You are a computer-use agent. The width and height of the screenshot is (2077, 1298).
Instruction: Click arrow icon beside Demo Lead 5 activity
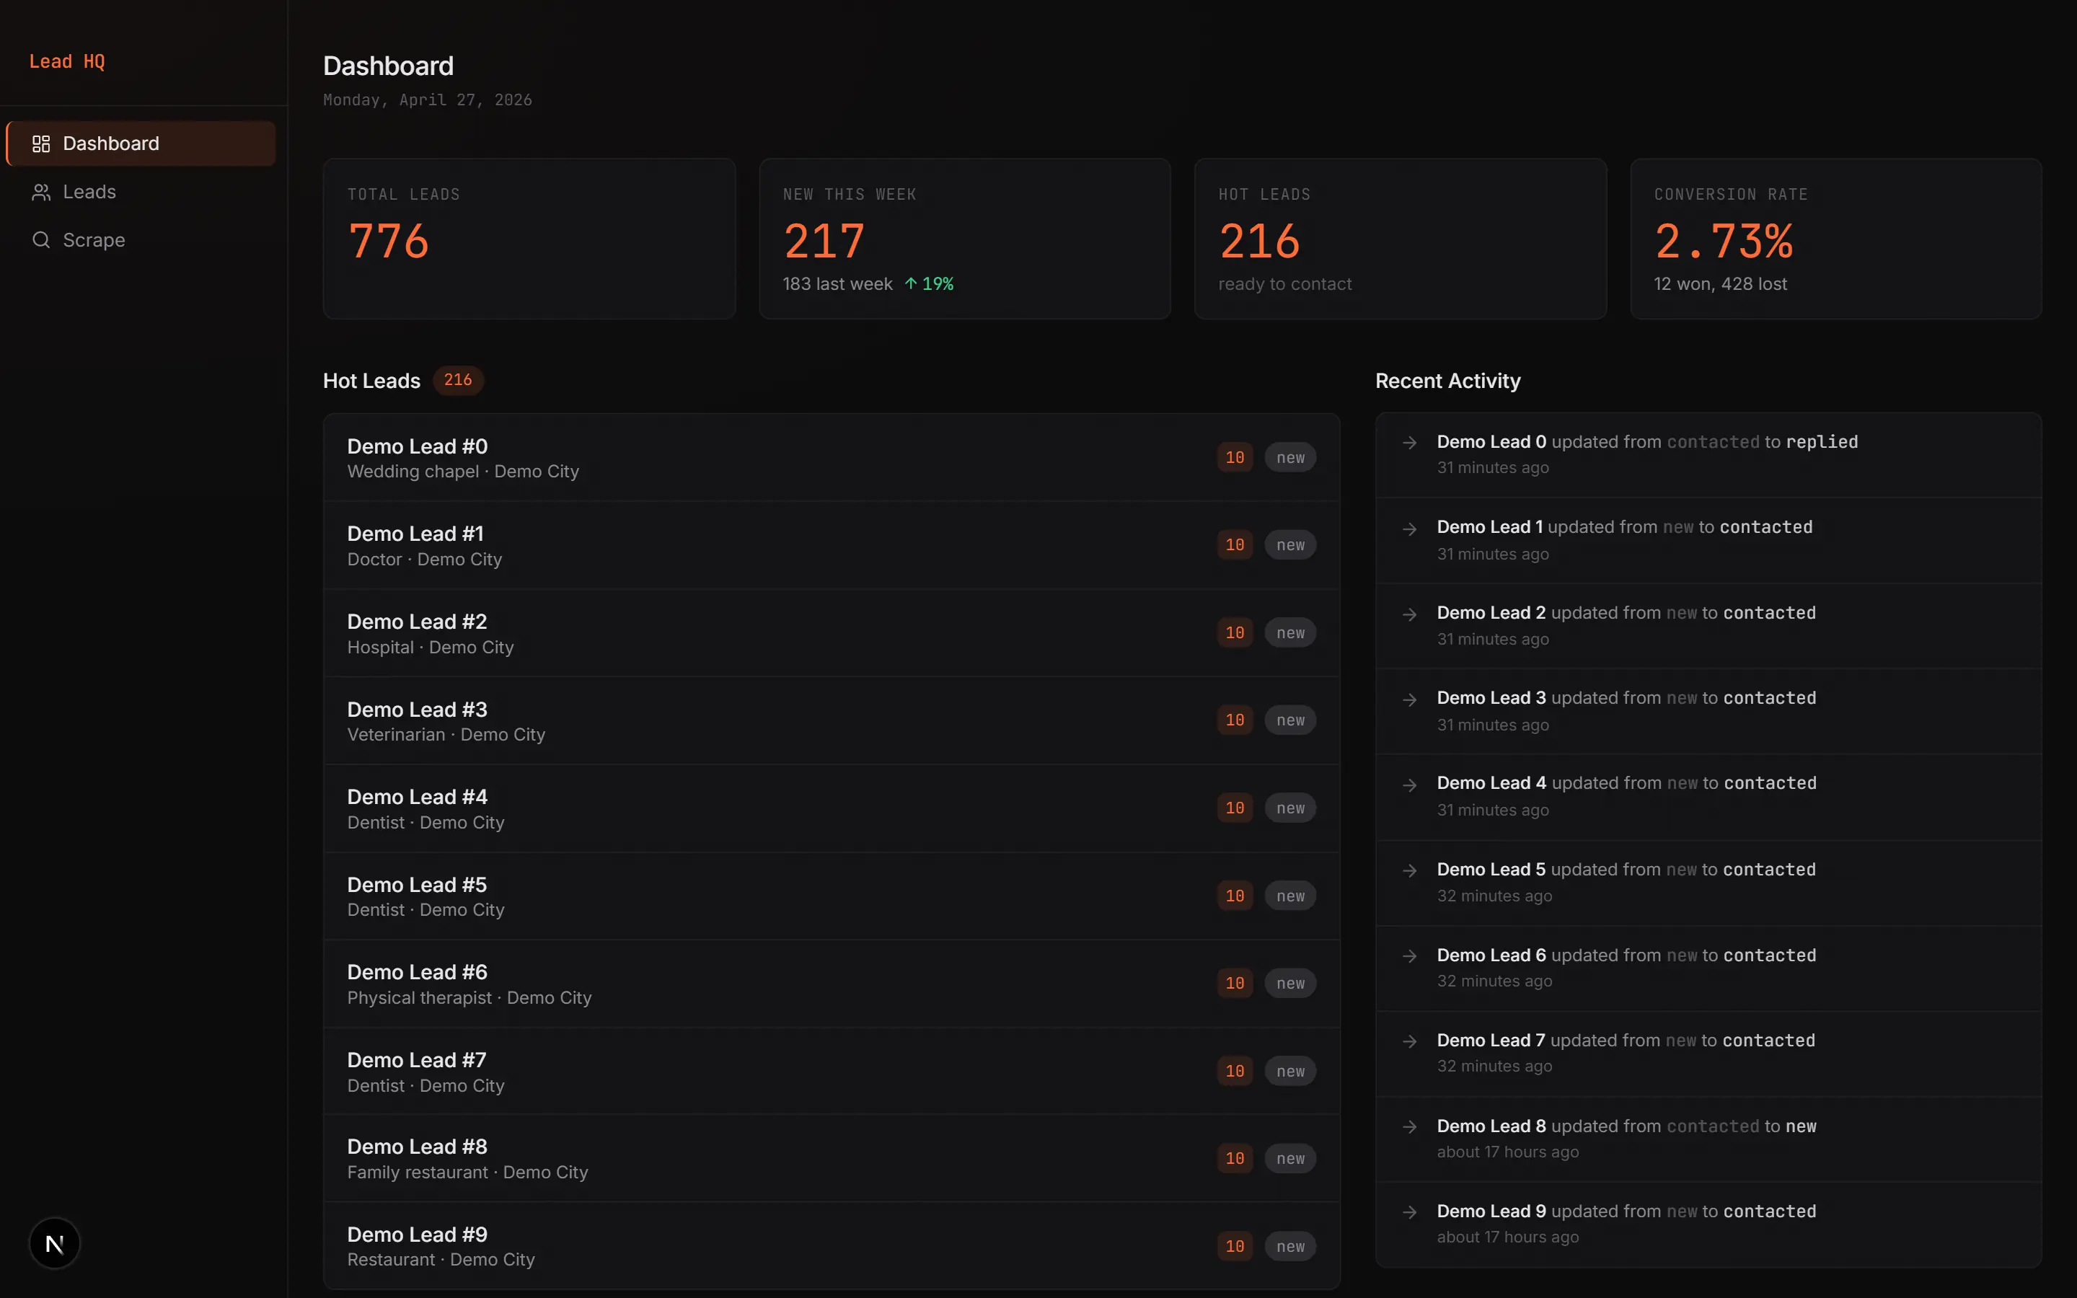click(x=1409, y=870)
